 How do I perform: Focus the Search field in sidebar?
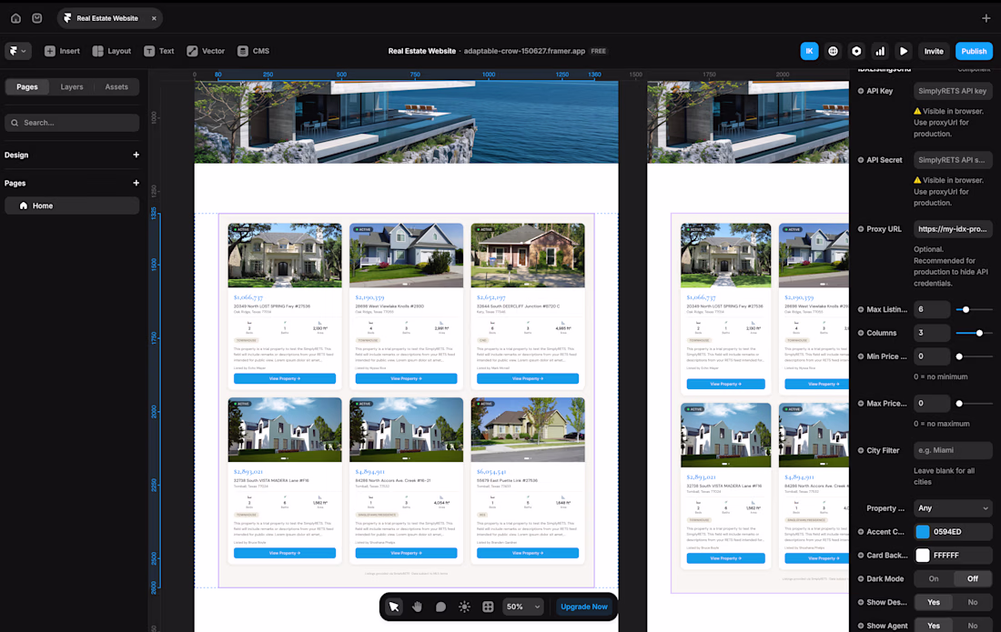(x=72, y=123)
